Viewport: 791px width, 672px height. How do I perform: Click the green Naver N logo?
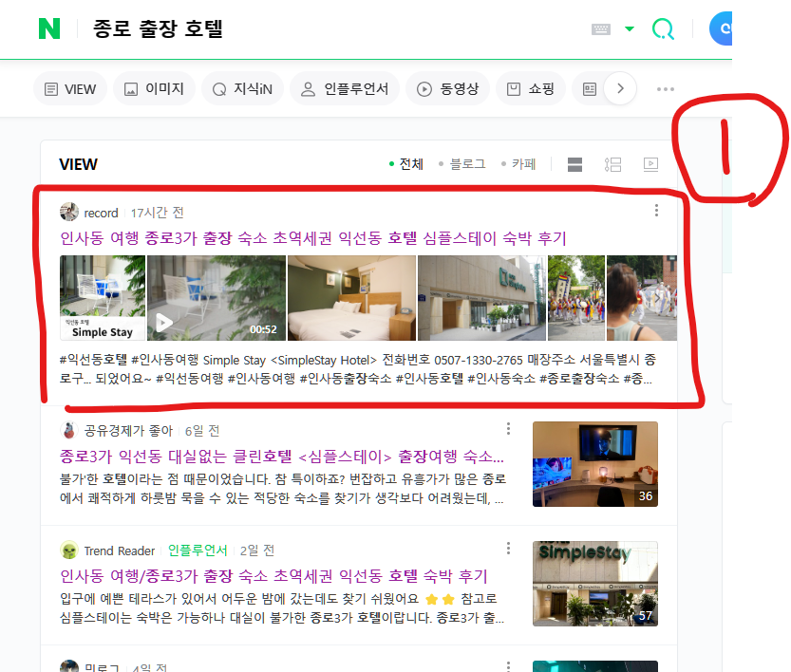coord(49,28)
